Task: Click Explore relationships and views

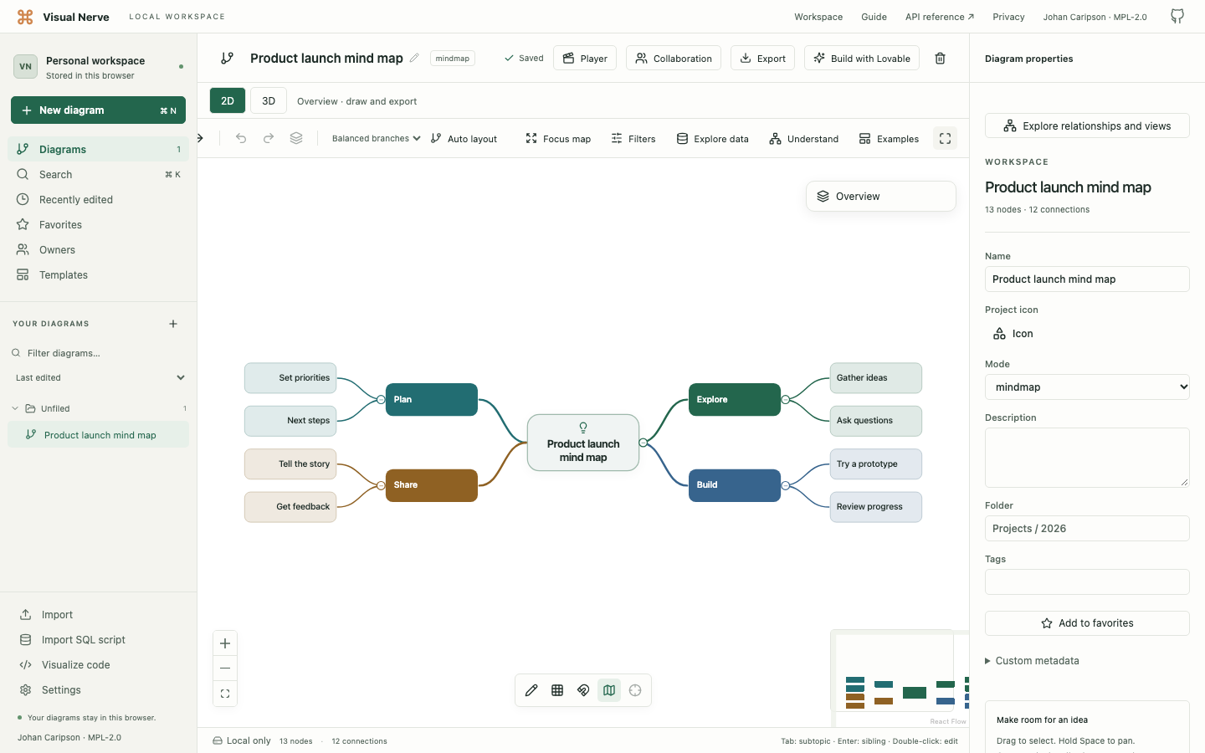Action: (x=1087, y=126)
